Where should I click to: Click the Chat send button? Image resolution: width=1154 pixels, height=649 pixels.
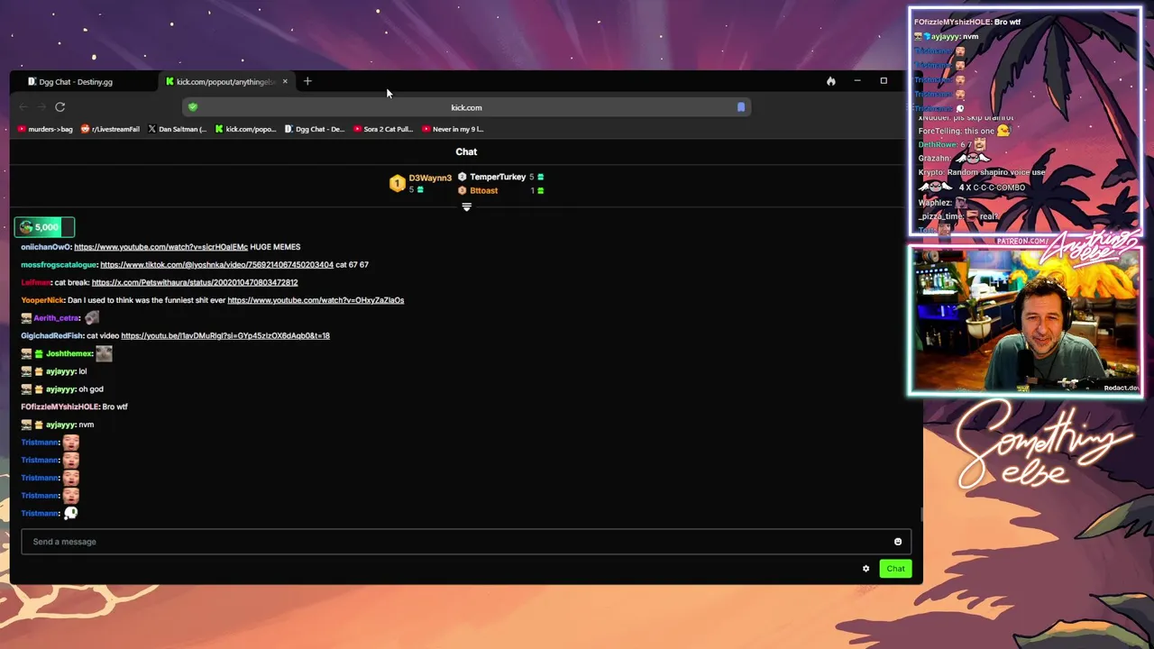[x=895, y=569]
